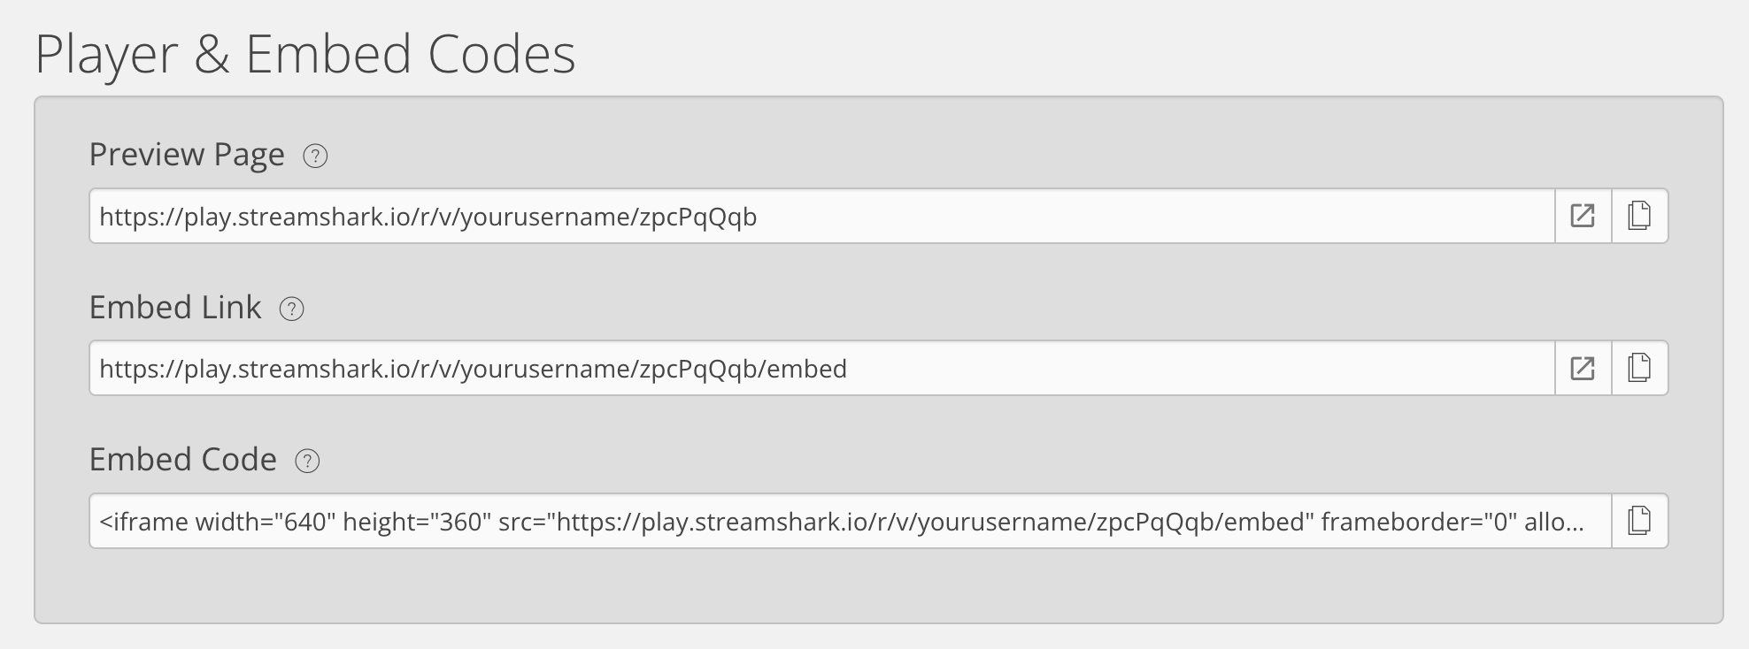Open Preview Page in a new tab

pyautogui.click(x=1582, y=215)
